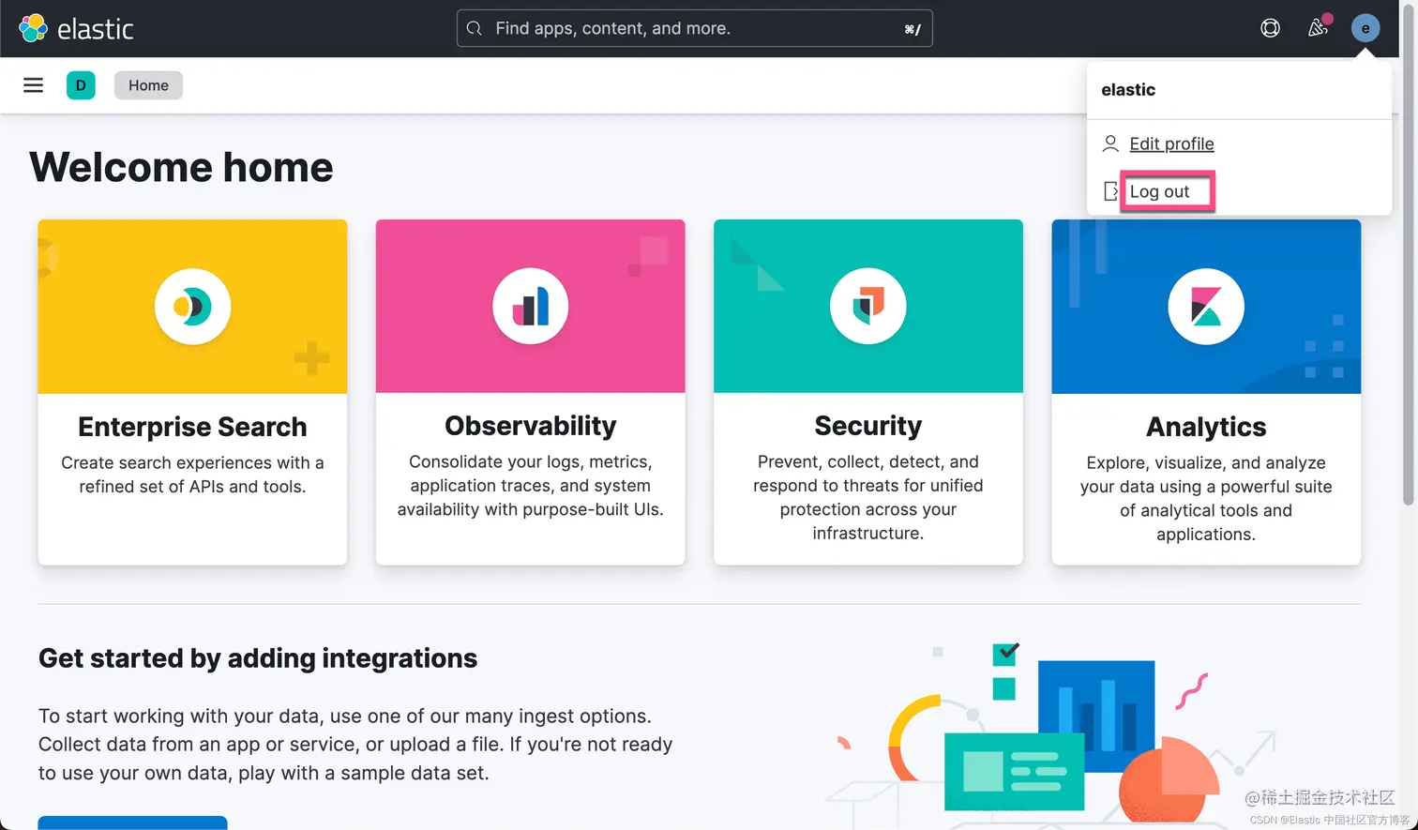
Task: Open the Observability card title
Action: coord(530,426)
